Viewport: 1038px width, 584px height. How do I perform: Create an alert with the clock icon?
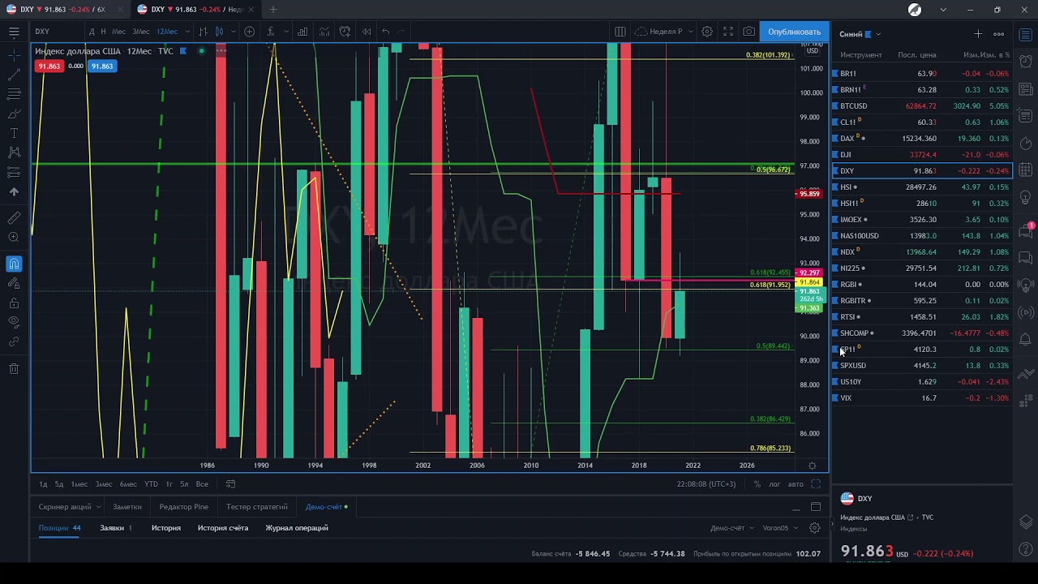coord(345,32)
